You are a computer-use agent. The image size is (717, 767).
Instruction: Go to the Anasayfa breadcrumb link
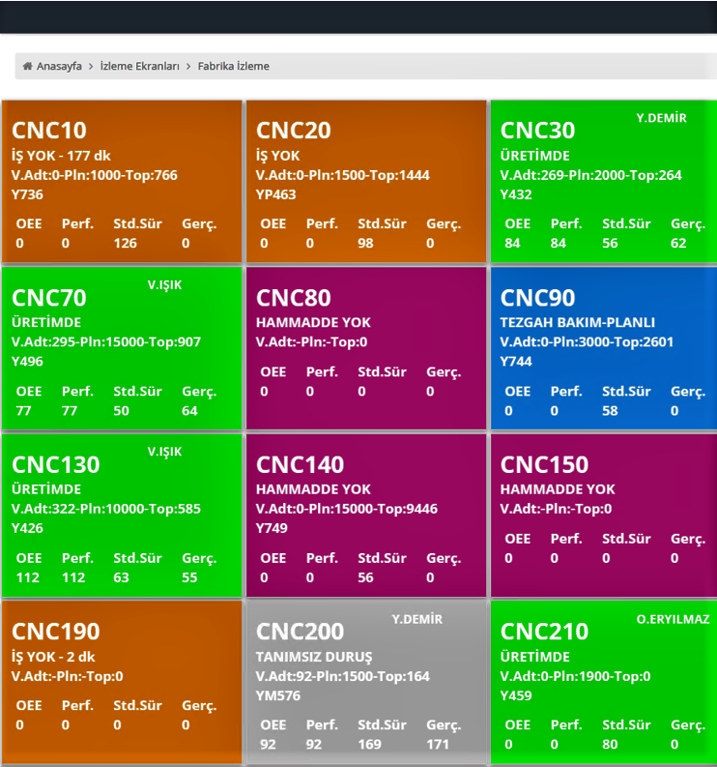[59, 67]
